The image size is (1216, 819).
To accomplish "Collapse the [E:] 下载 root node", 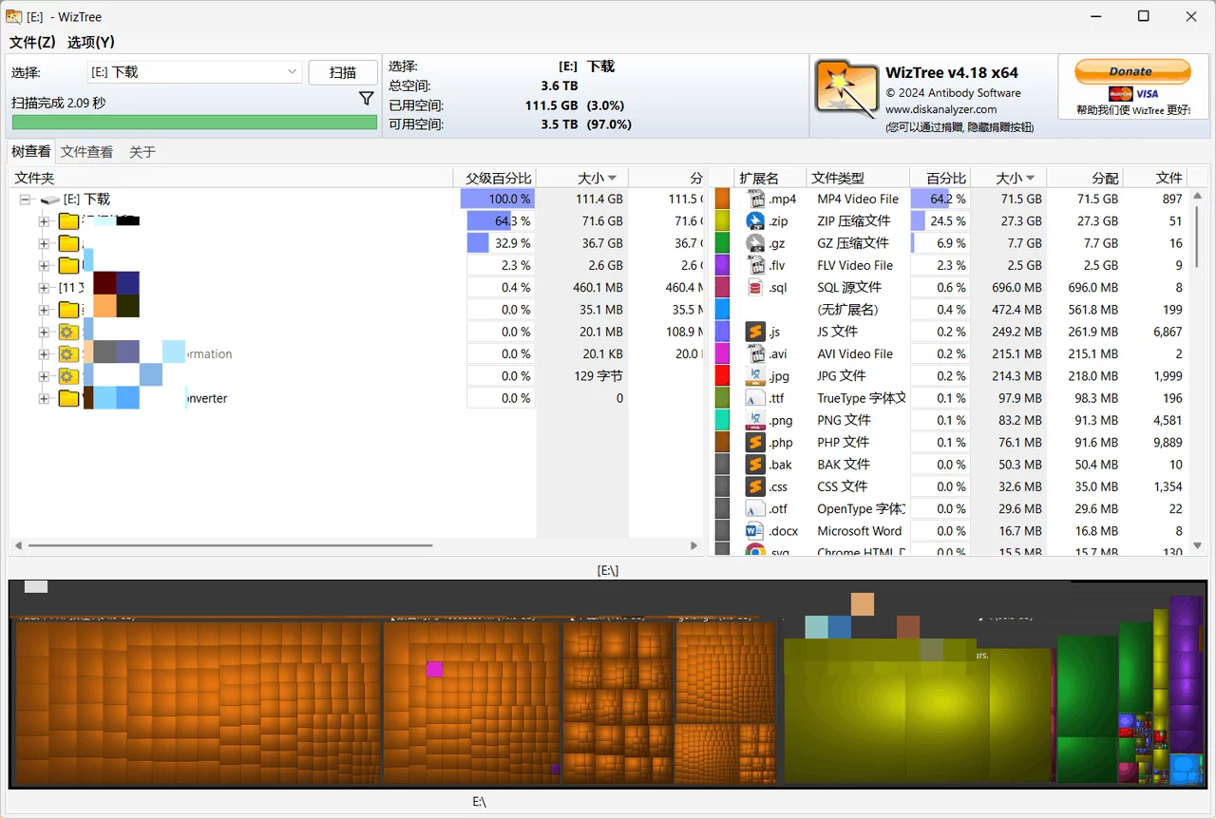I will point(25,200).
